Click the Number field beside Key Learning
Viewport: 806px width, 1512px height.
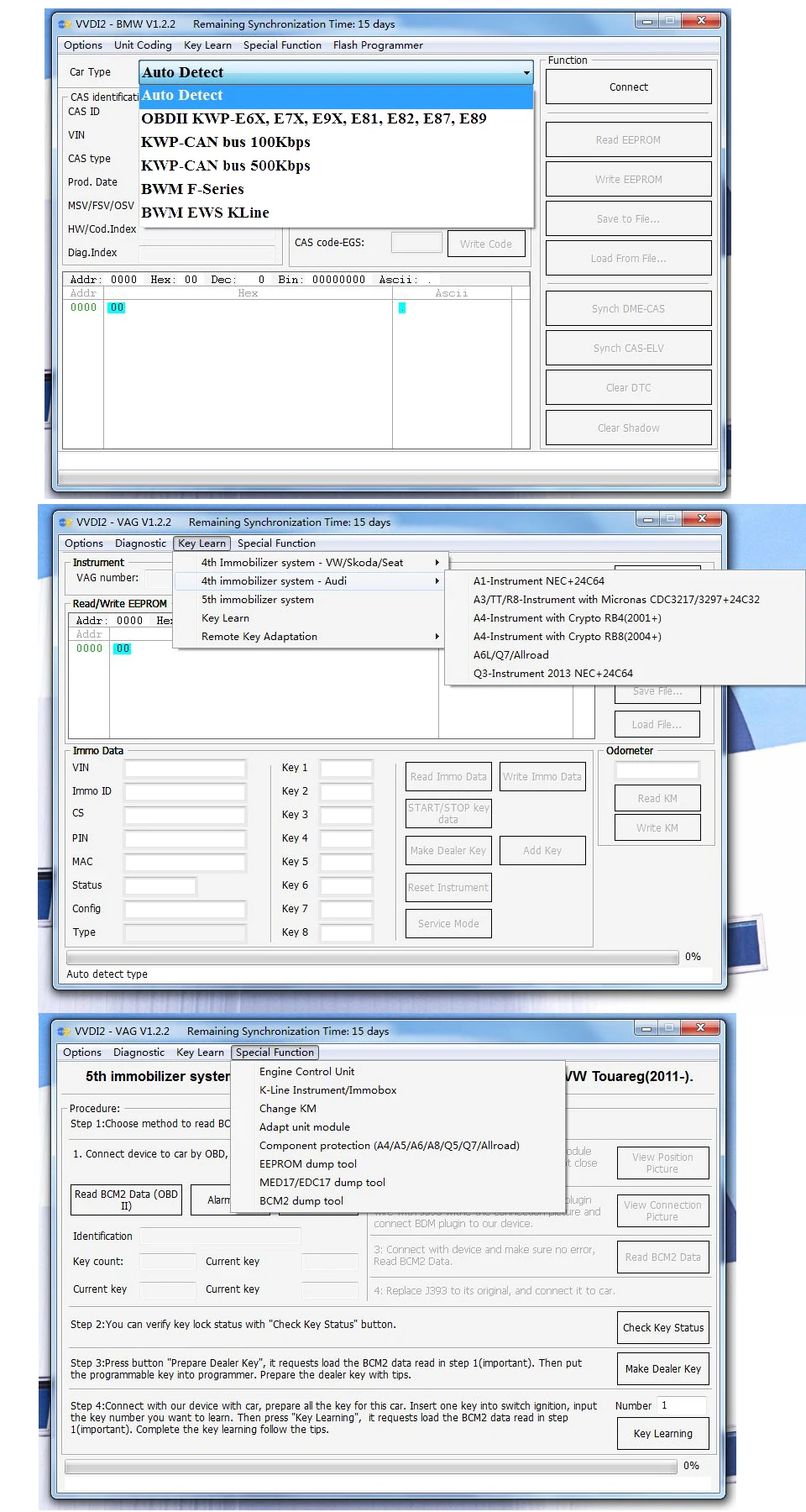pyautogui.click(x=682, y=1406)
